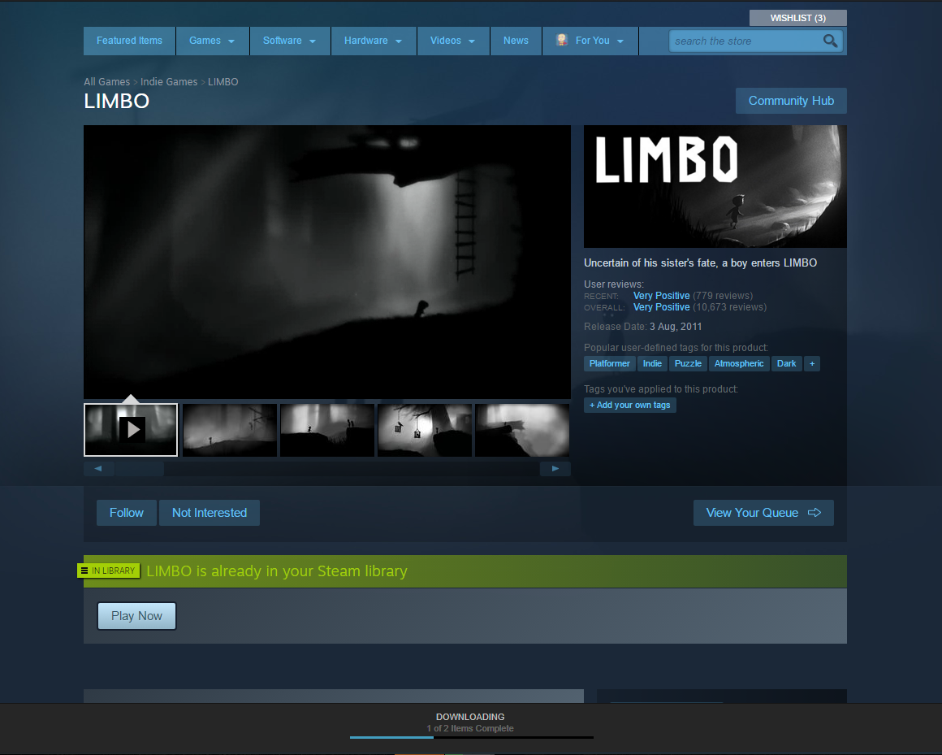This screenshot has width=942, height=755.
Task: Select the Atmospheric tag
Action: click(739, 363)
